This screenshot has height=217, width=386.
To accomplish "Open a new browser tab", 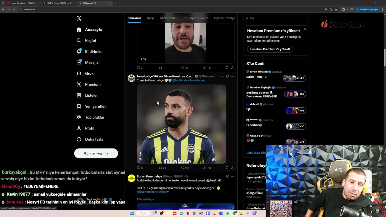I will tap(116, 3).
